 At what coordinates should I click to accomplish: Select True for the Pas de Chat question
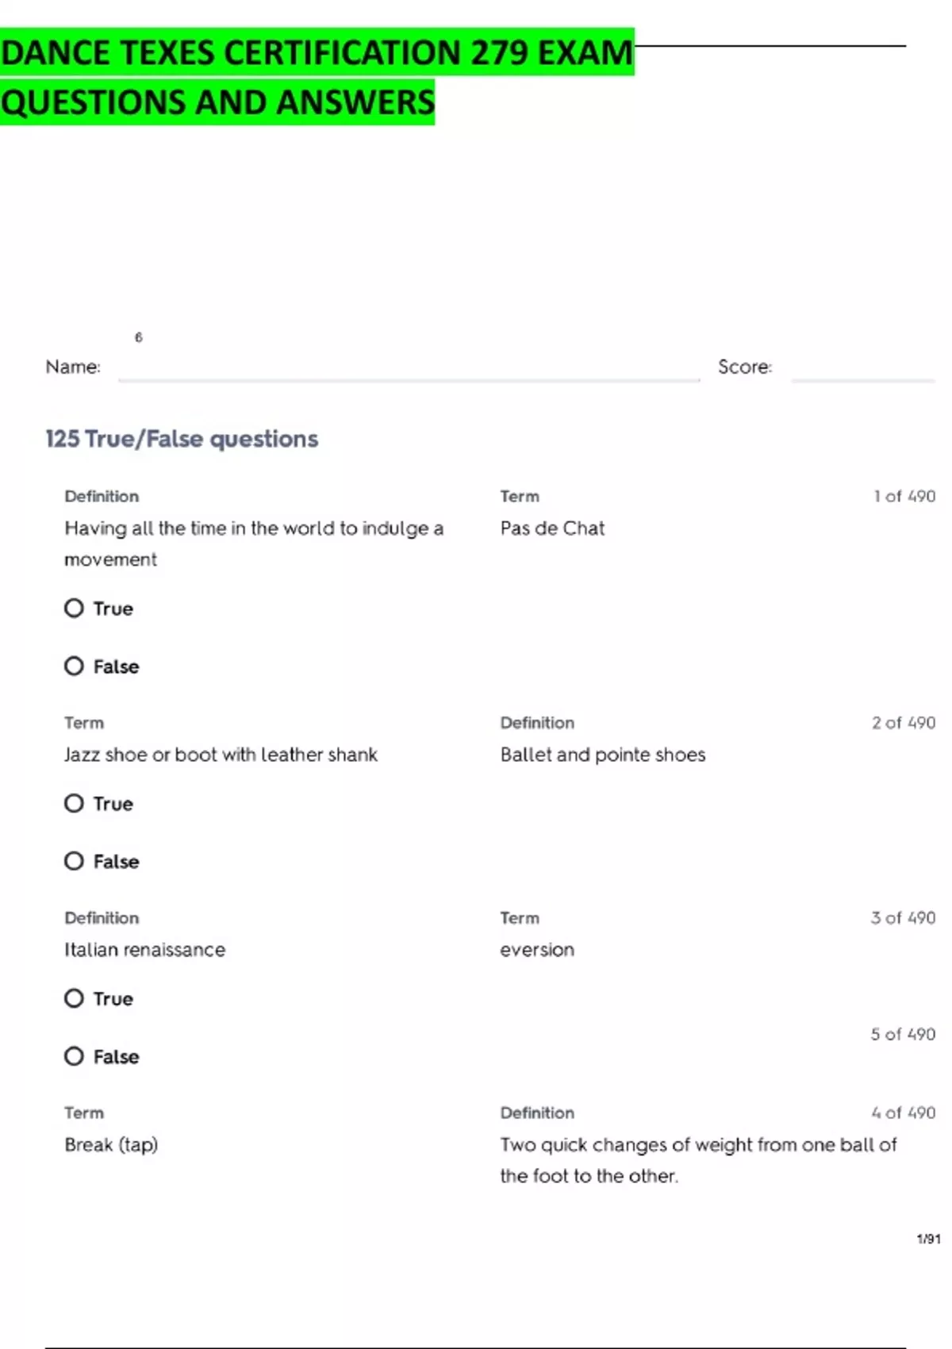74,609
